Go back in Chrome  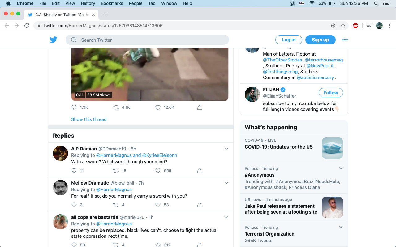point(7,26)
